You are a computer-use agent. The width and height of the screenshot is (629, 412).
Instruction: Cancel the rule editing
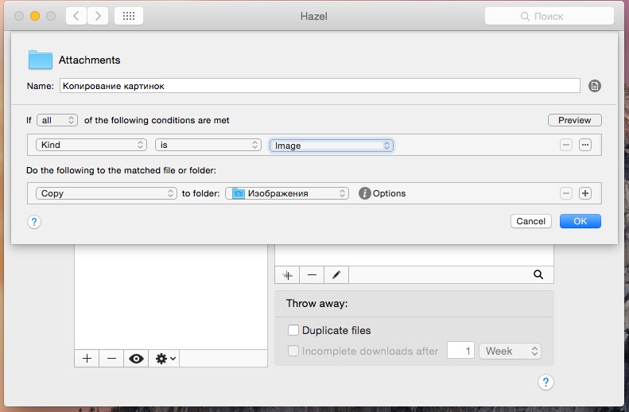coord(530,221)
